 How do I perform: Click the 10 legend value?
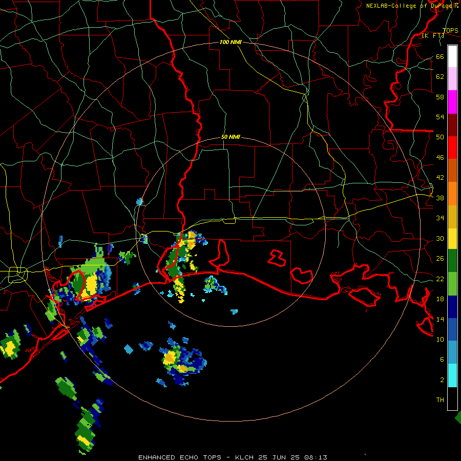440,340
